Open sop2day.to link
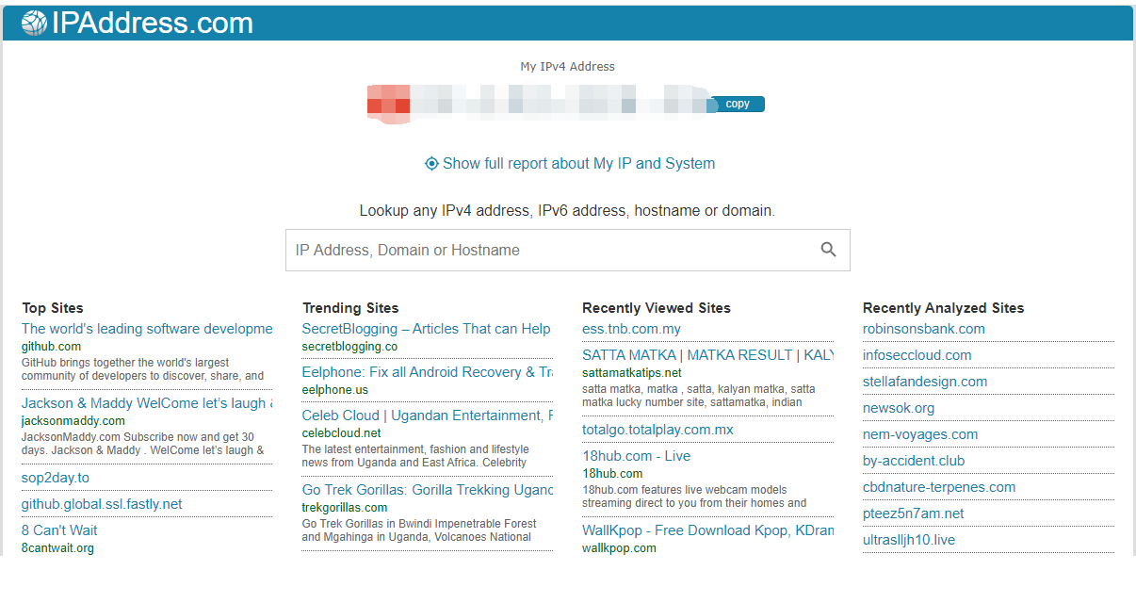This screenshot has width=1136, height=603. pos(56,478)
